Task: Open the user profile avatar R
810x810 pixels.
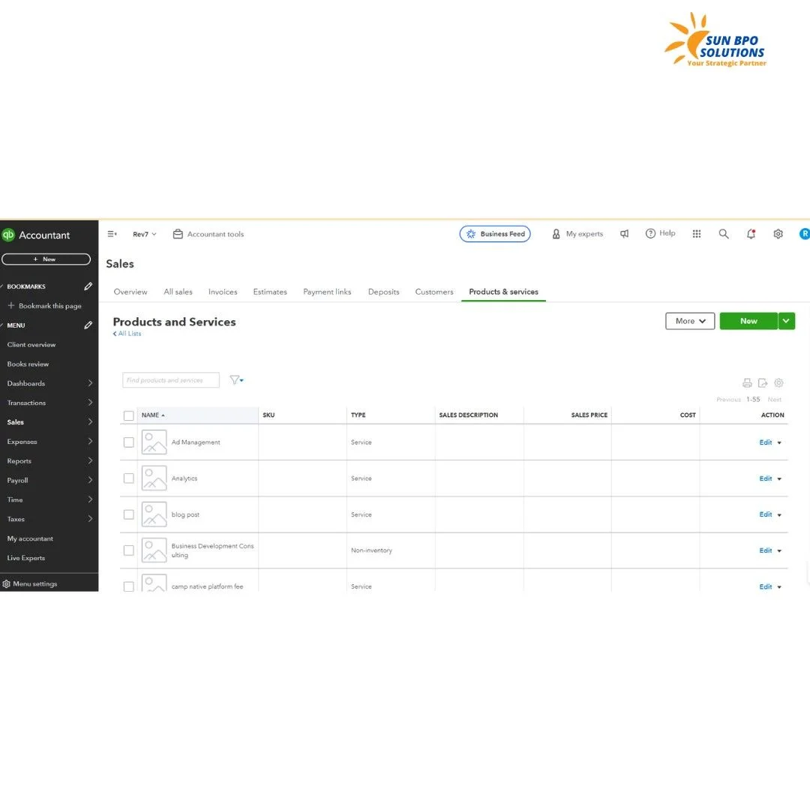Action: click(x=804, y=234)
